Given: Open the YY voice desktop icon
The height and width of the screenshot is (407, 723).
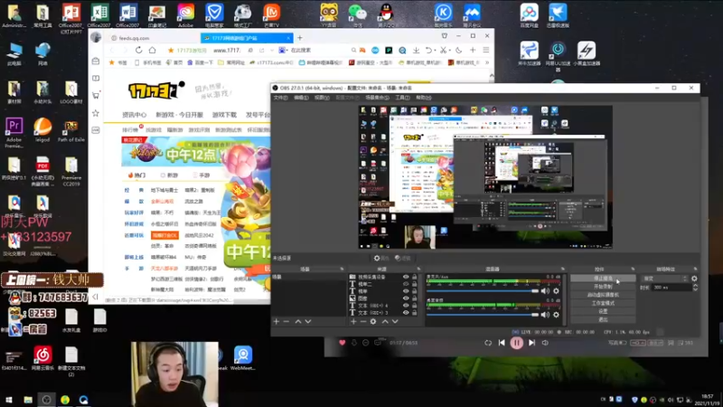Looking at the screenshot, I should point(329,14).
